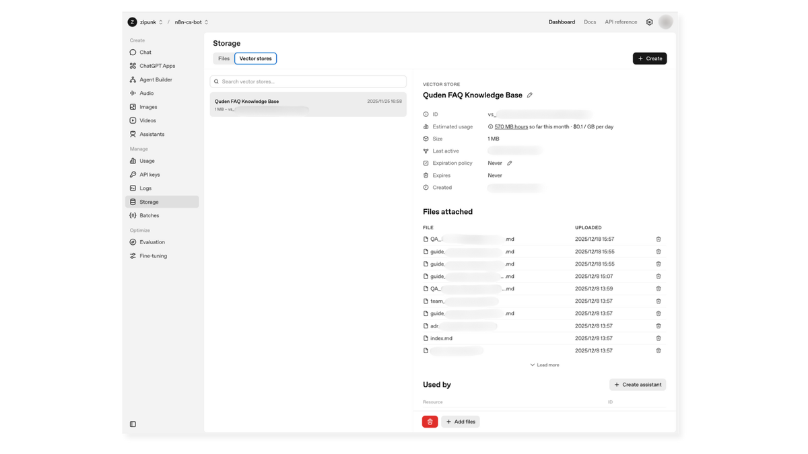Edit vector store name pencil icon
This screenshot has width=808, height=454.
[530, 96]
